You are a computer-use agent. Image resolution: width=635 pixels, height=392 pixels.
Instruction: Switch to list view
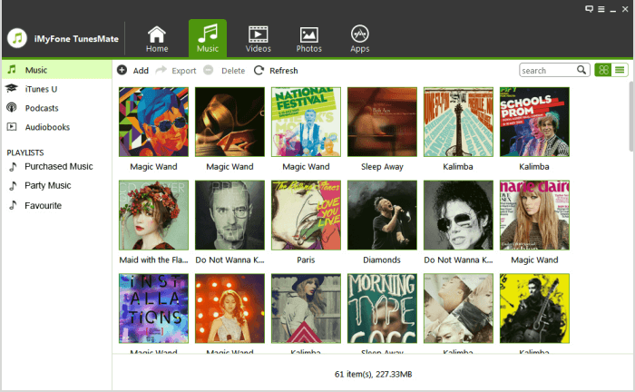pyautogui.click(x=620, y=70)
